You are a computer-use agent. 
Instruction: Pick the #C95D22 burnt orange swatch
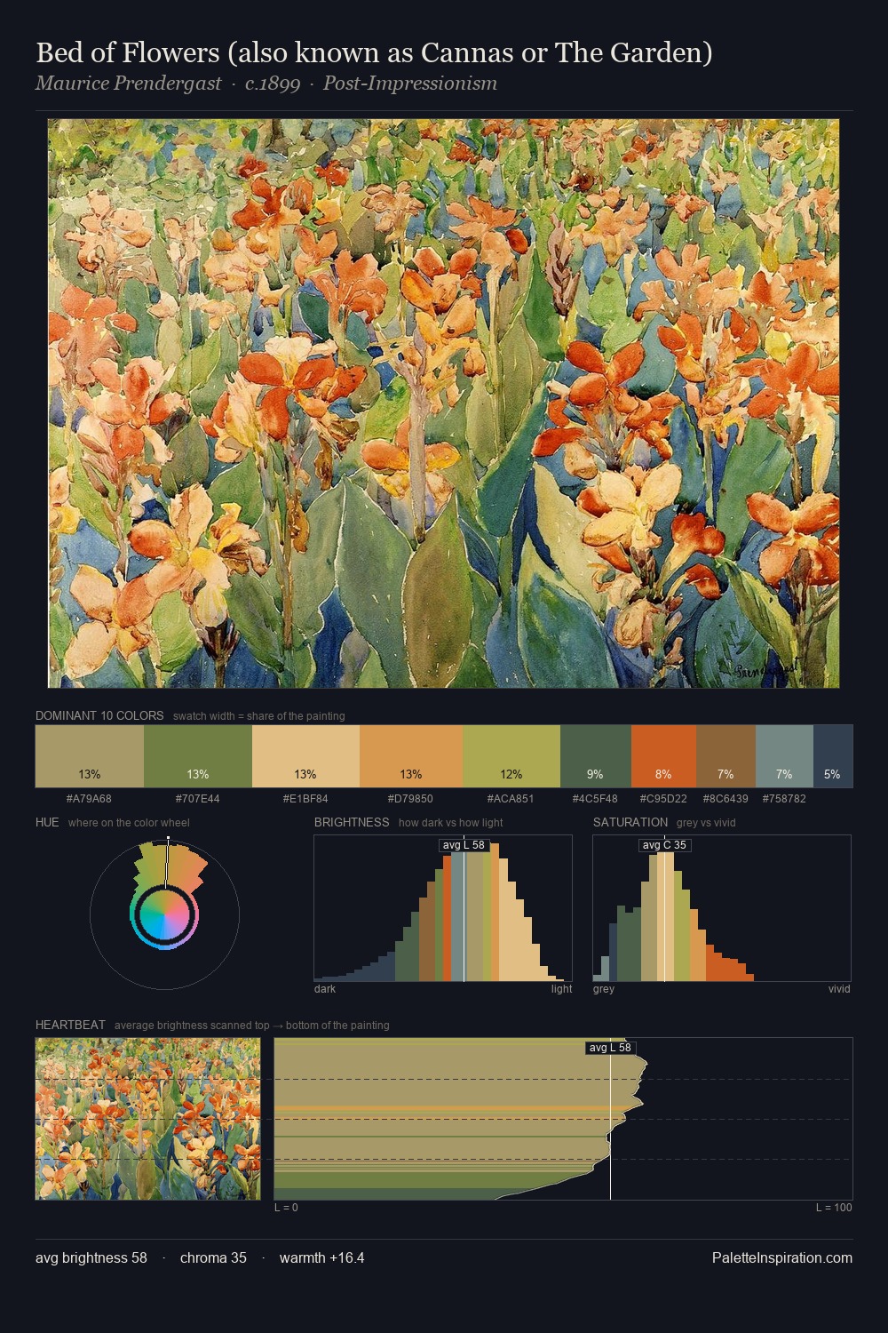coord(663,756)
